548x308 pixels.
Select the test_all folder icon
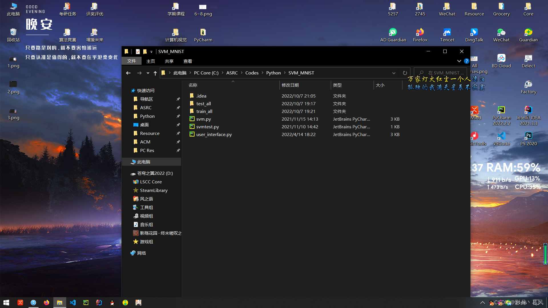[192, 104]
